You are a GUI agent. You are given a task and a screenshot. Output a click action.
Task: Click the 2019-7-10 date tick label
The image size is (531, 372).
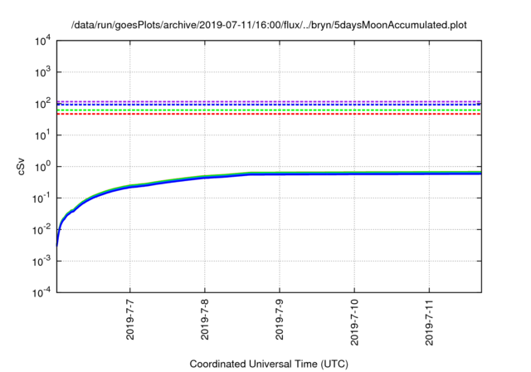(x=354, y=322)
